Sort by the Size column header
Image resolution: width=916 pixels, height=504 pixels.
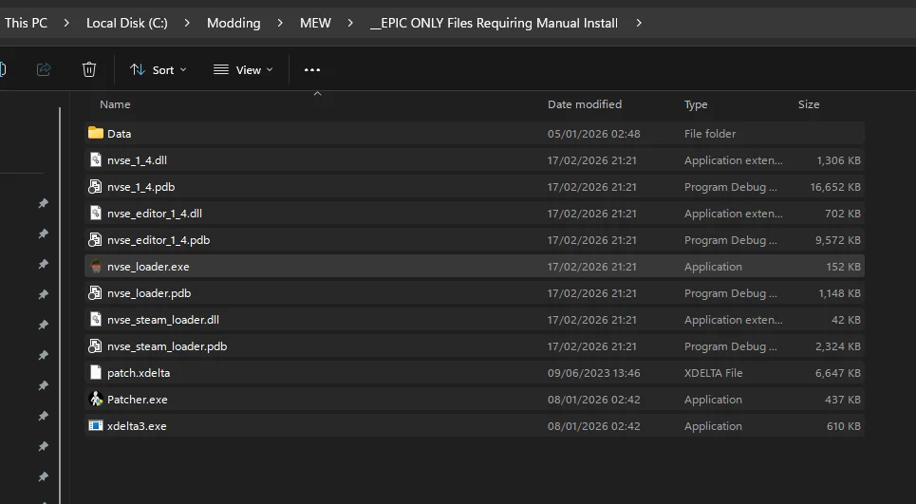(x=808, y=104)
